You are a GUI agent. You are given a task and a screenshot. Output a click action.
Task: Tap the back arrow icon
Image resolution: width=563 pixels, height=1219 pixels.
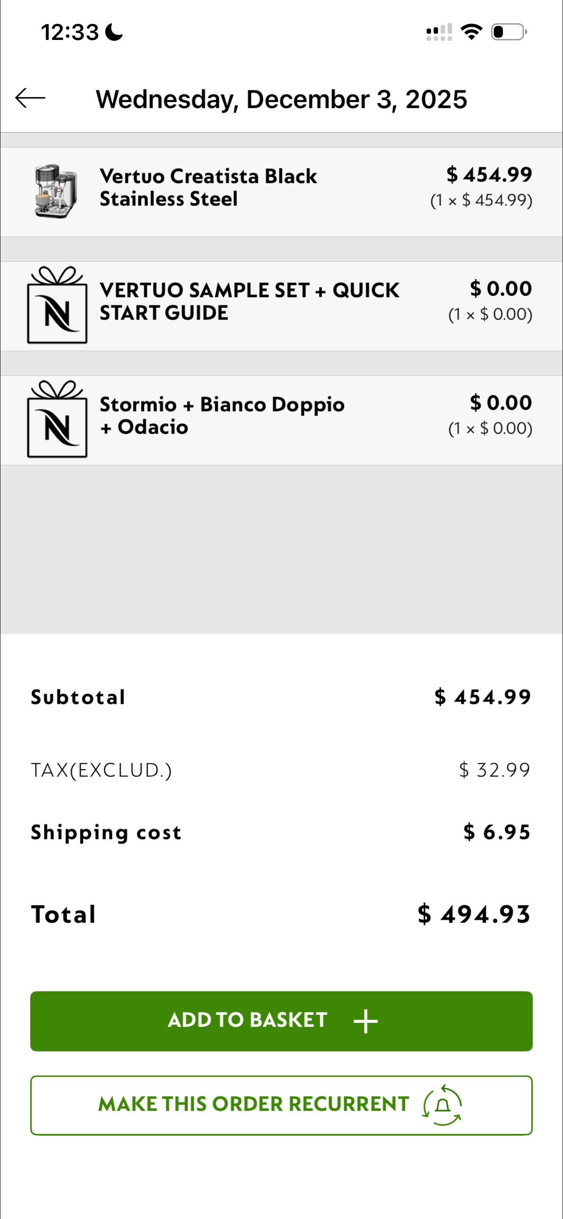[30, 98]
